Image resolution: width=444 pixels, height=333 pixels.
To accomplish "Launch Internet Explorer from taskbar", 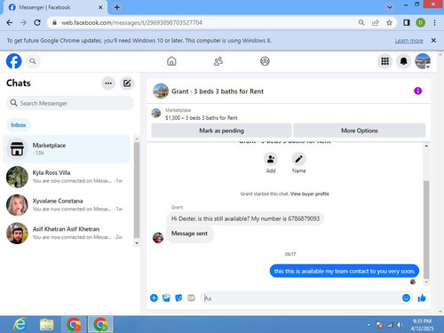I will (20, 324).
